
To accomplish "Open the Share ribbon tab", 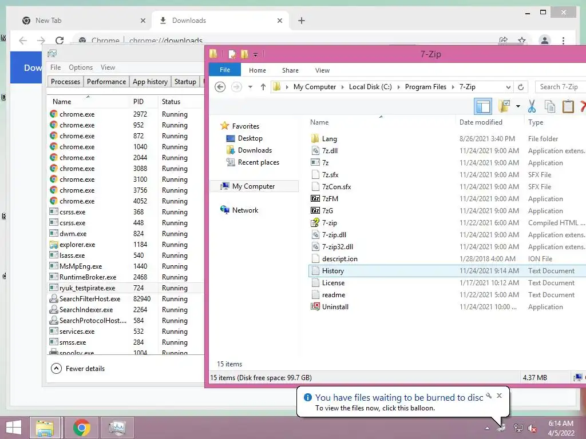I will coord(290,70).
